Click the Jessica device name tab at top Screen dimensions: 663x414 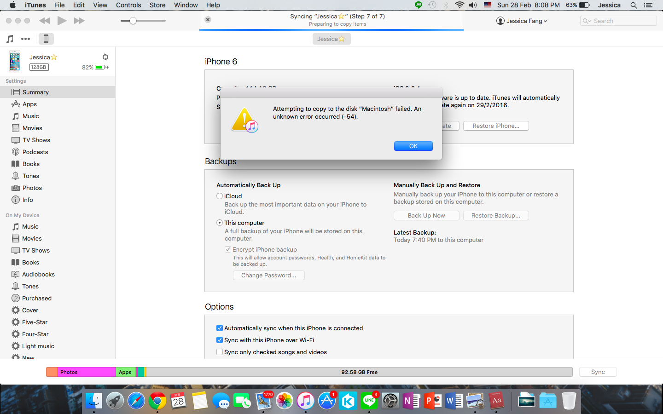331,39
